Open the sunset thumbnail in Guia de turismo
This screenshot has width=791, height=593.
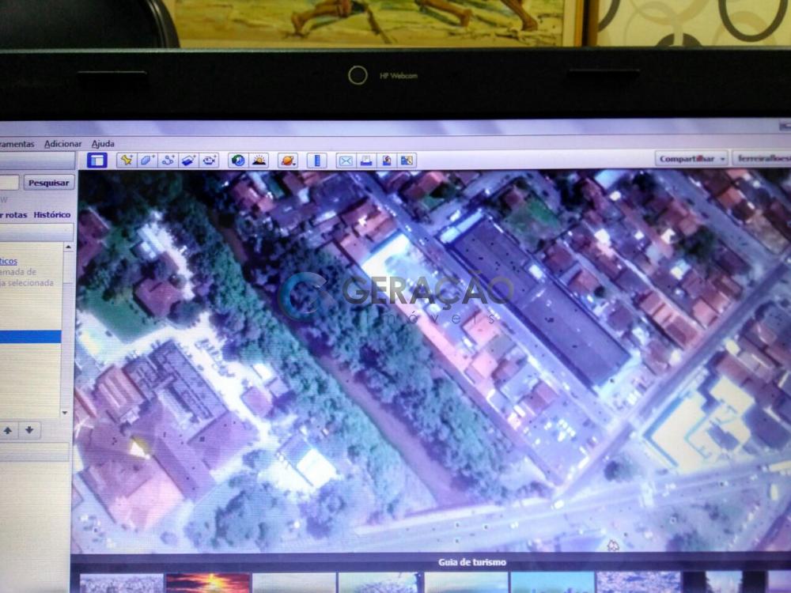pos(207,584)
